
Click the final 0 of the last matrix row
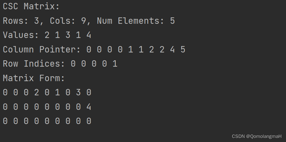(89, 121)
